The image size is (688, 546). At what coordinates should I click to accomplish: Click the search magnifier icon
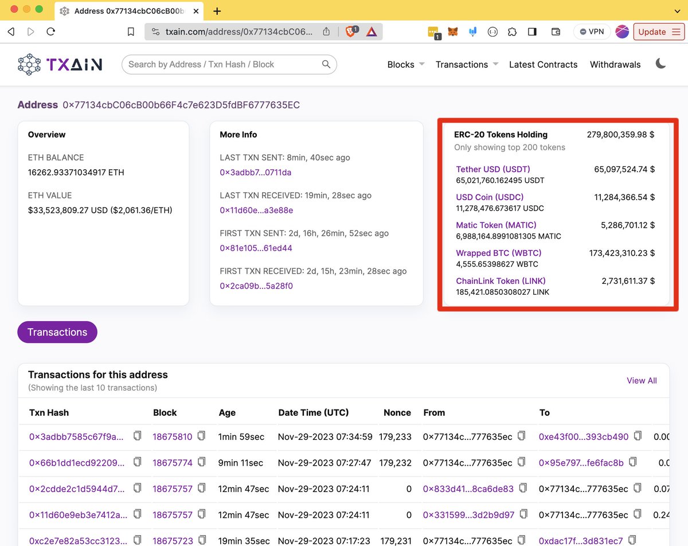pyautogui.click(x=326, y=64)
